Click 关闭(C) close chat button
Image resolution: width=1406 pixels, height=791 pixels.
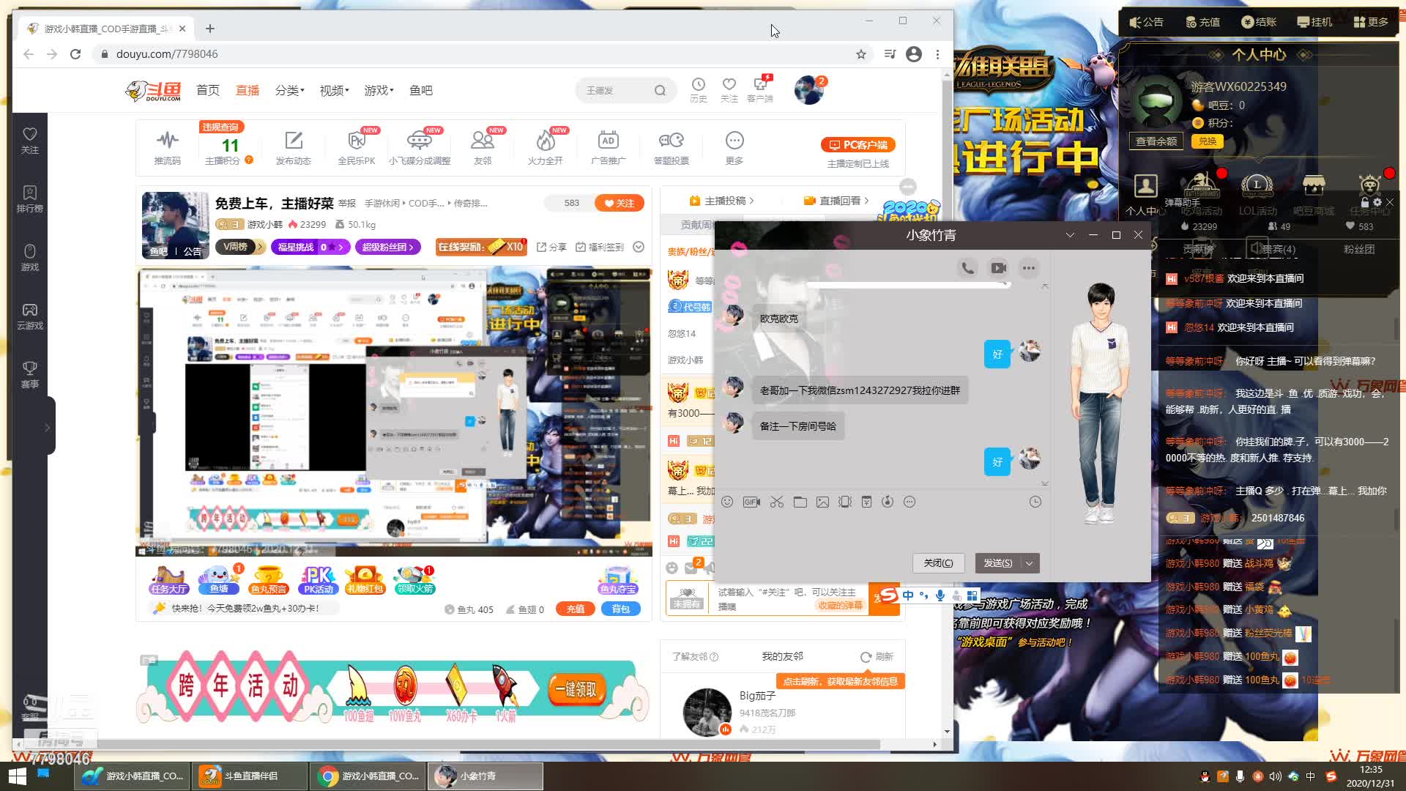tap(938, 563)
